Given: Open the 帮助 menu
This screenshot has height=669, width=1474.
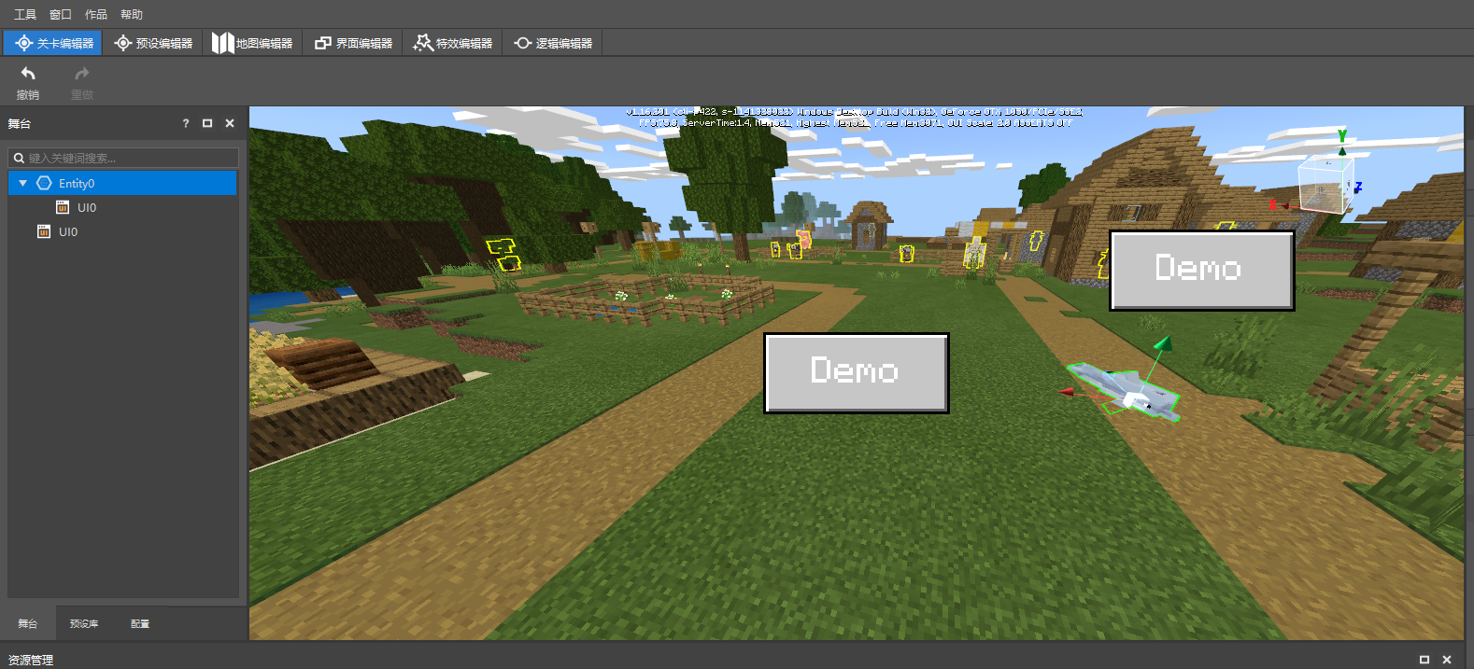Looking at the screenshot, I should click(x=132, y=15).
